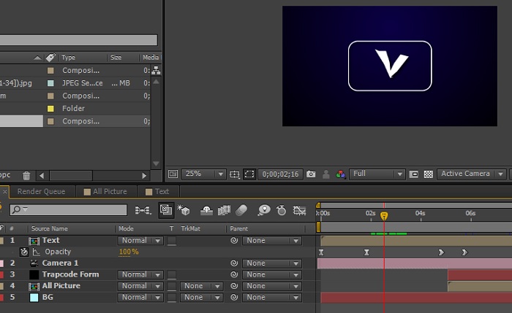Enable the motion blur switch
This screenshot has width=512, height=313.
pyautogui.click(x=241, y=210)
